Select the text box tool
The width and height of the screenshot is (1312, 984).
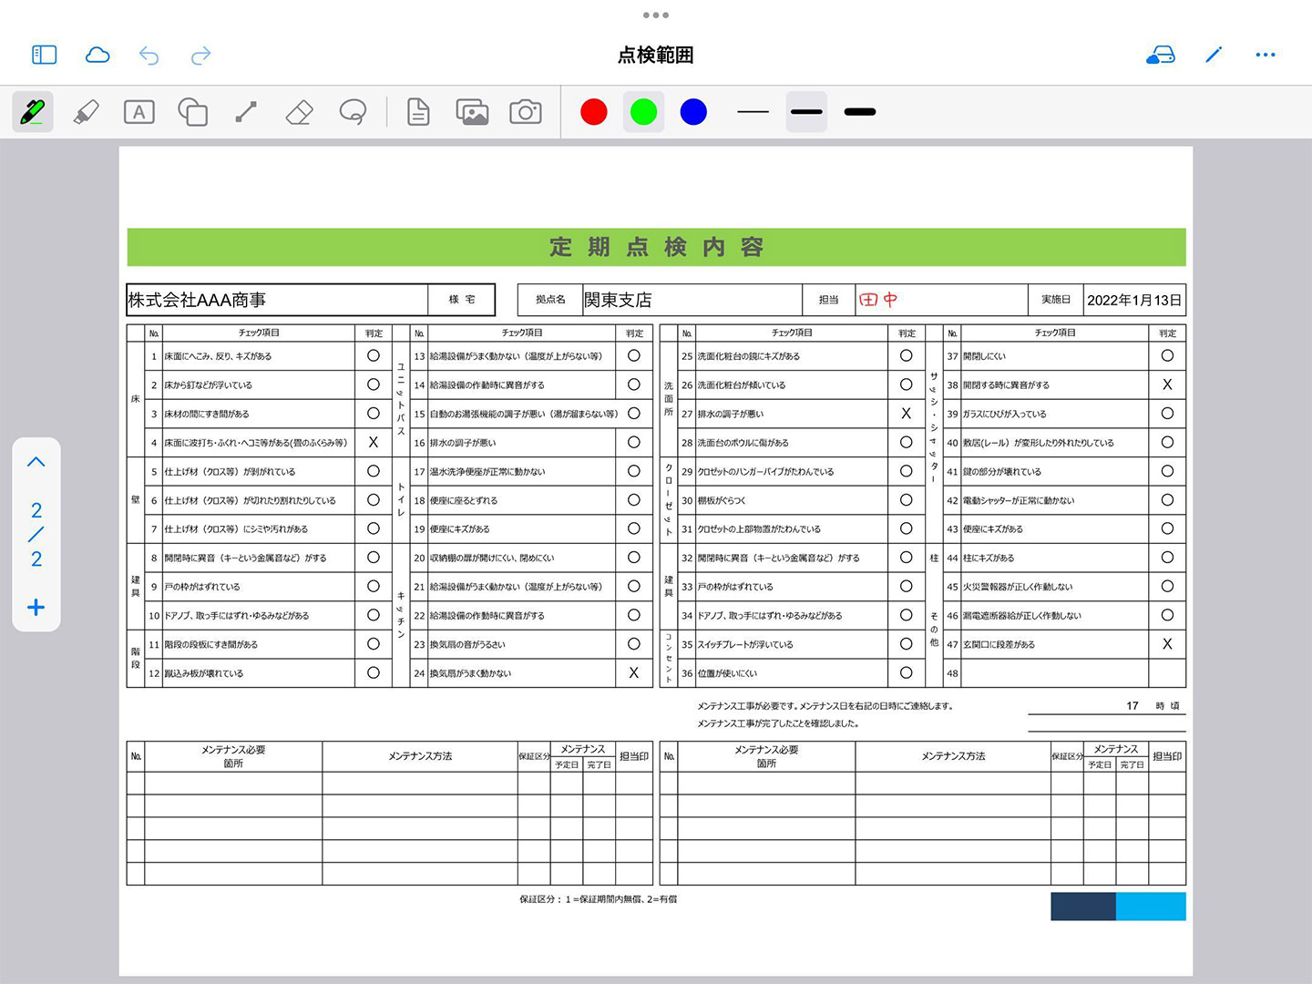point(138,112)
